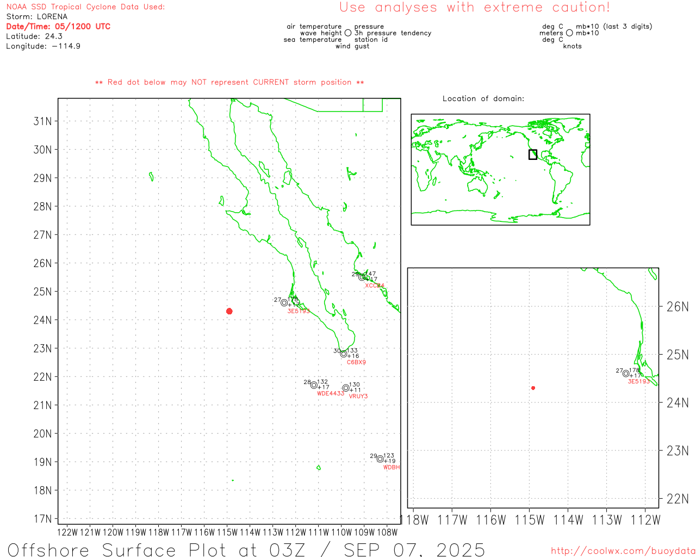Click the '3E5193' label in the inset map
The width and height of the screenshot is (696, 557).
click(x=639, y=381)
